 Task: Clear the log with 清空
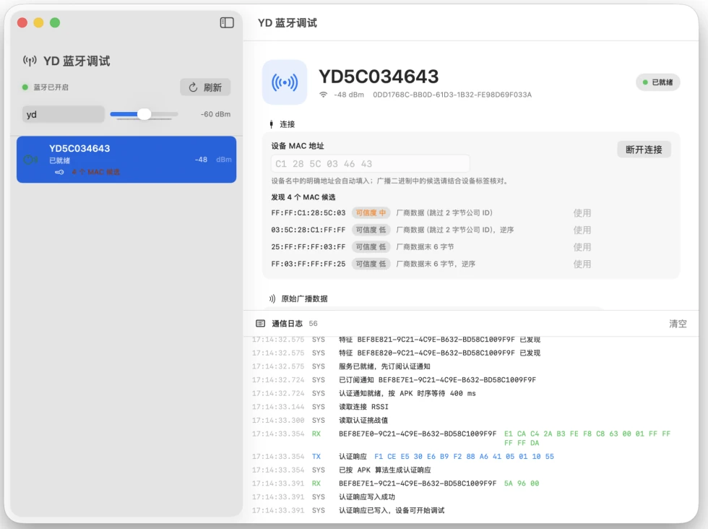pos(678,324)
